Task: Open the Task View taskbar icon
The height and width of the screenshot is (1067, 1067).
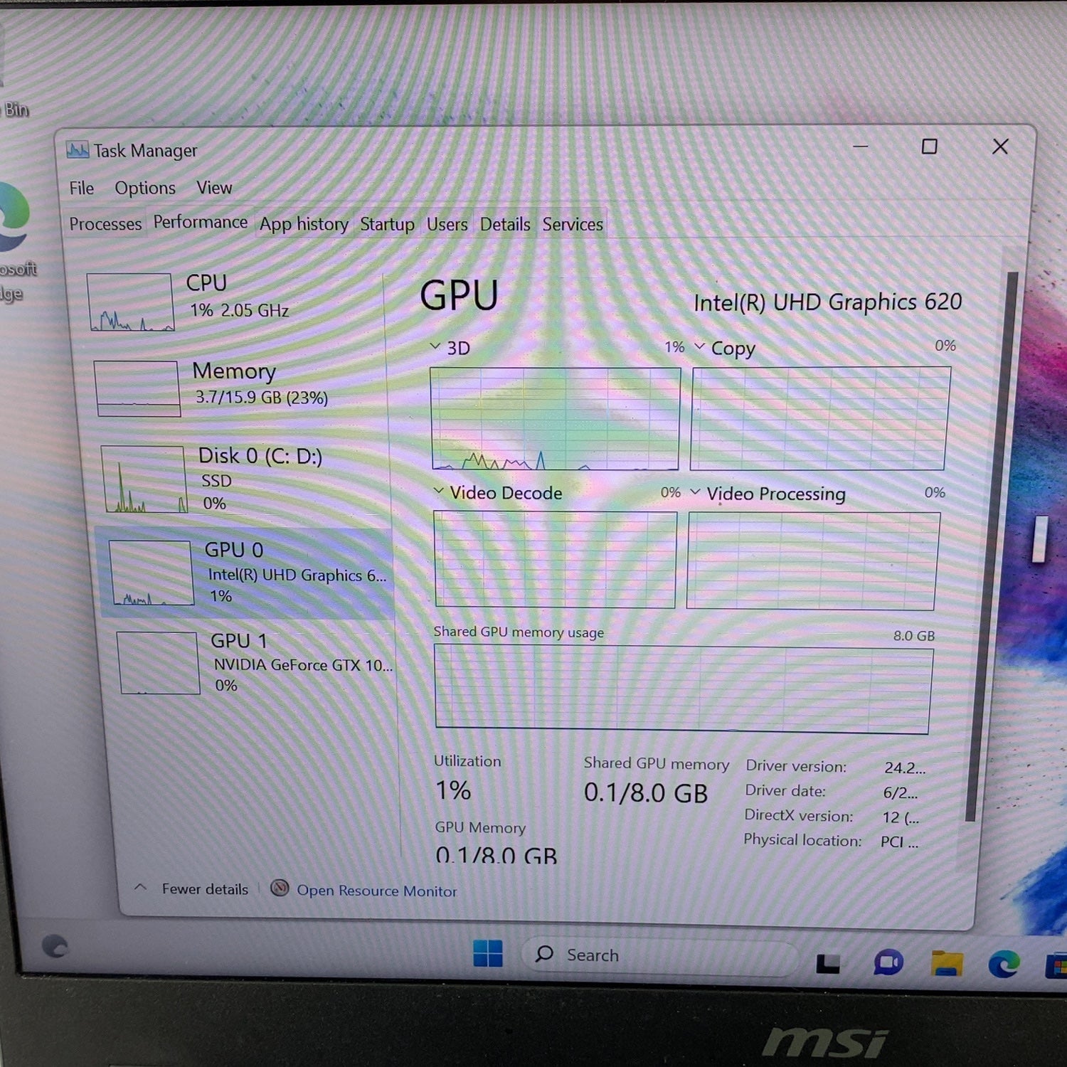Action: pos(828,963)
